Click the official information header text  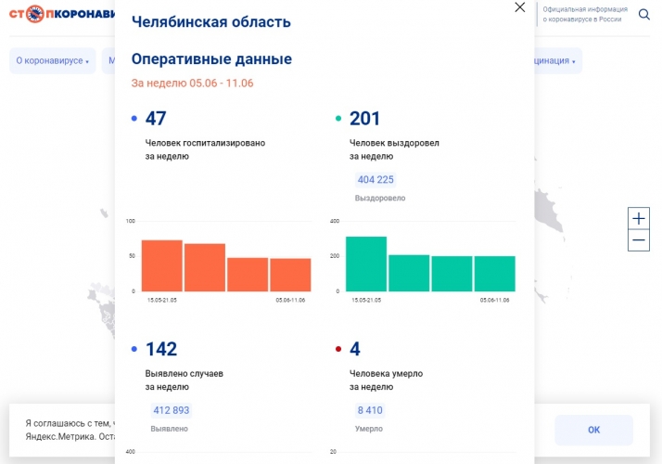click(584, 14)
